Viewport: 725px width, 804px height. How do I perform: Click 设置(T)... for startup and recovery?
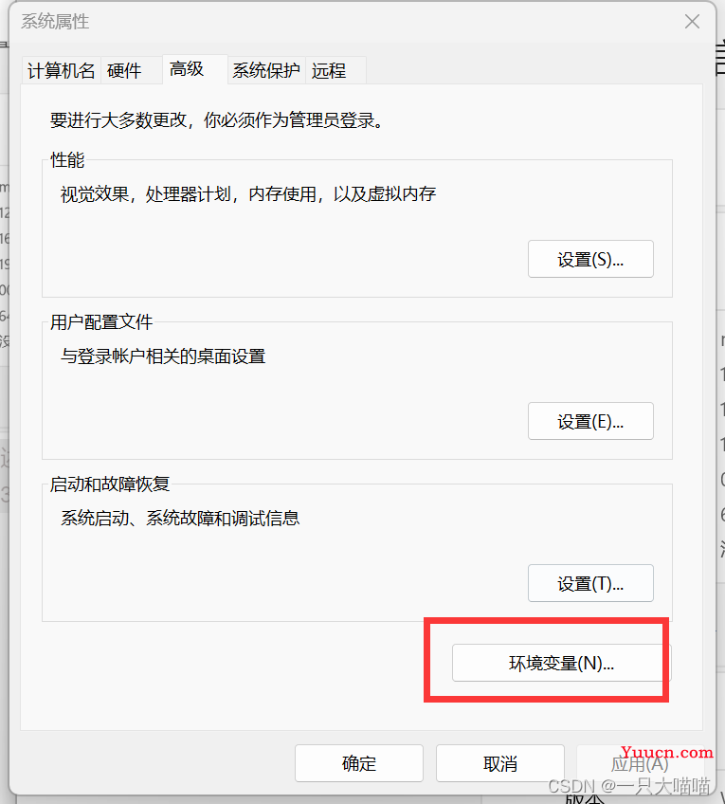pos(590,583)
